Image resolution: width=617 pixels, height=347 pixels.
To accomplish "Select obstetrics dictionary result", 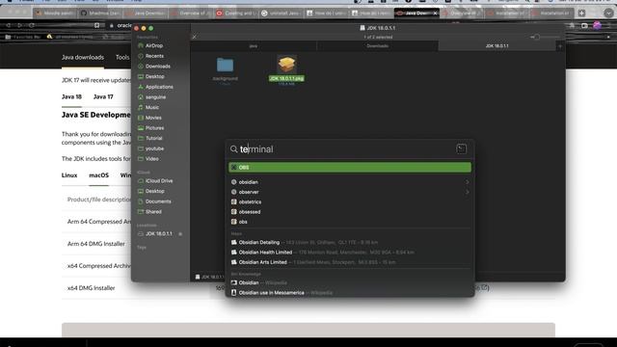I will (350, 201).
